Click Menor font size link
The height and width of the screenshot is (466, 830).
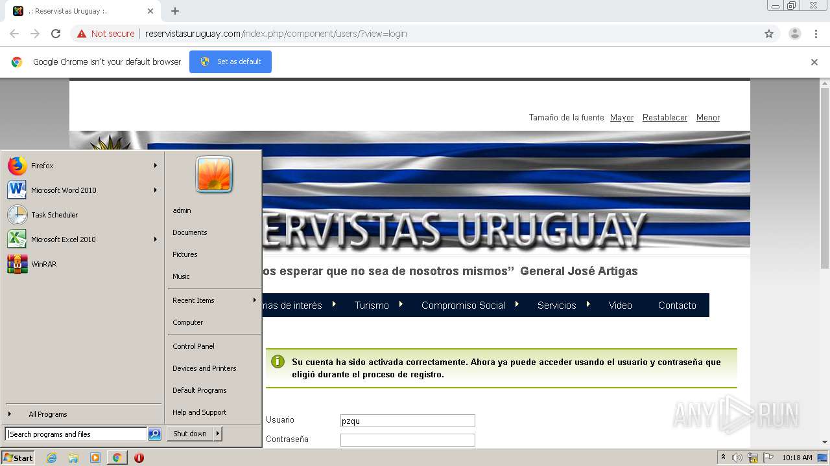tap(708, 118)
